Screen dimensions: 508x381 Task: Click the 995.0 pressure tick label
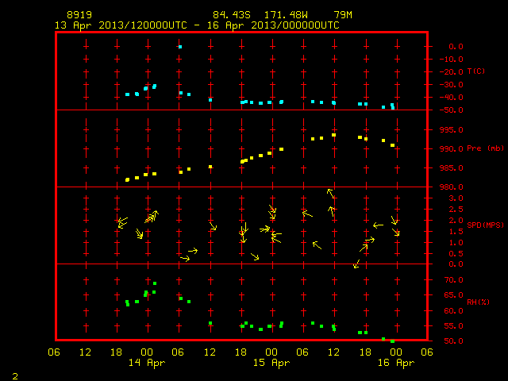452,130
